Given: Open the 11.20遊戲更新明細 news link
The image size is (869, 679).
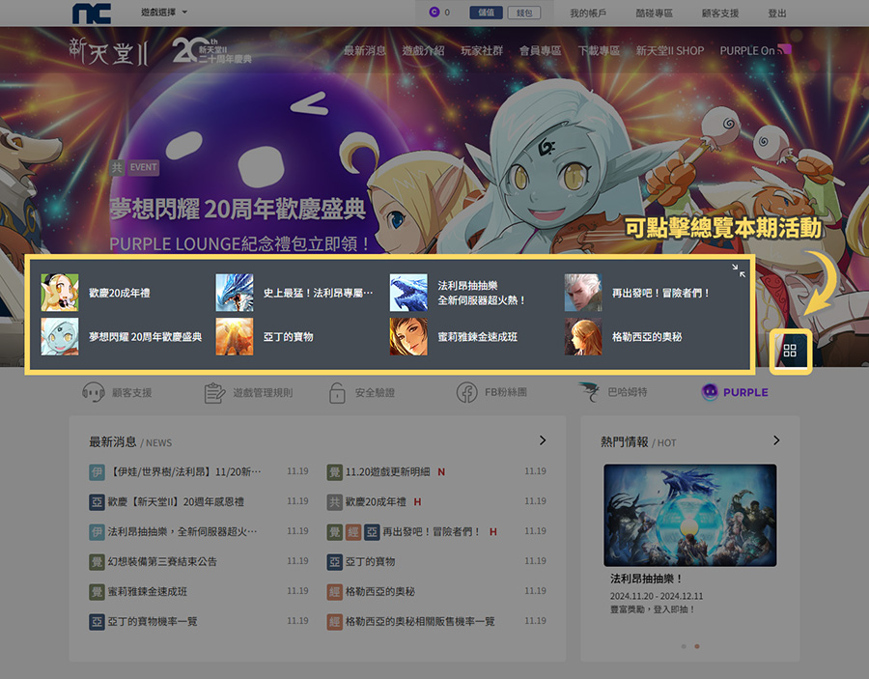Looking at the screenshot, I should click(387, 471).
